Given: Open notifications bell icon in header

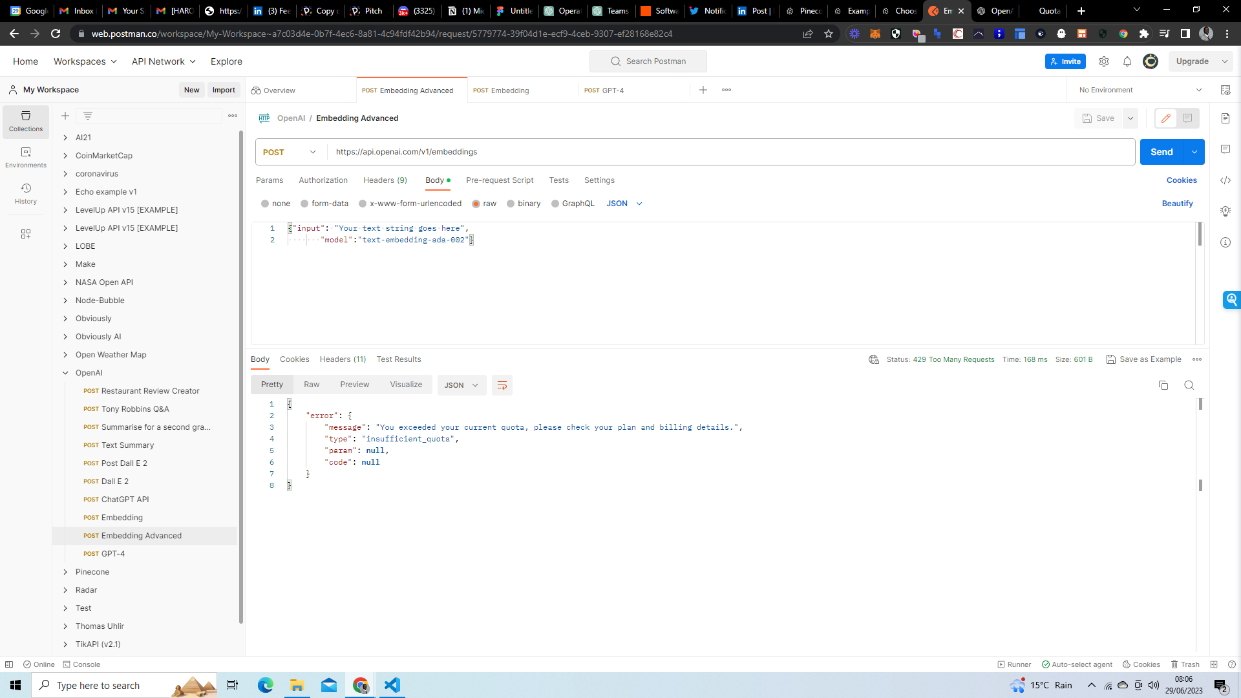Looking at the screenshot, I should 1127,61.
